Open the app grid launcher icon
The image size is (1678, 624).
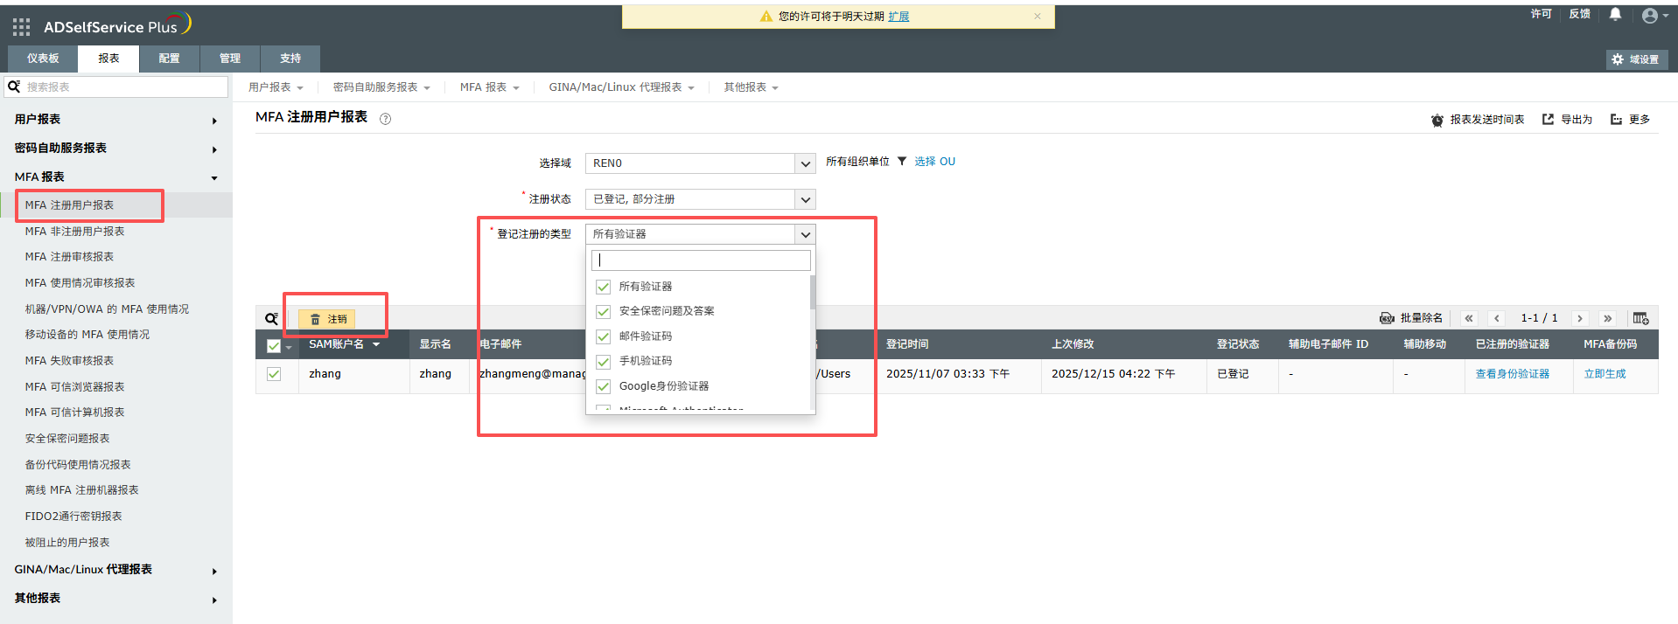coord(21,27)
